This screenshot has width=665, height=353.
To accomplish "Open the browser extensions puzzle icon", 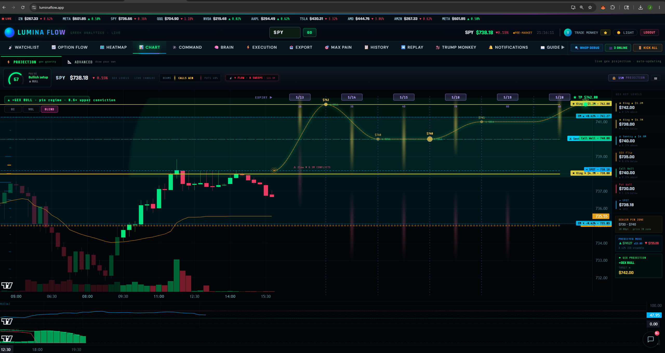I will click(613, 8).
